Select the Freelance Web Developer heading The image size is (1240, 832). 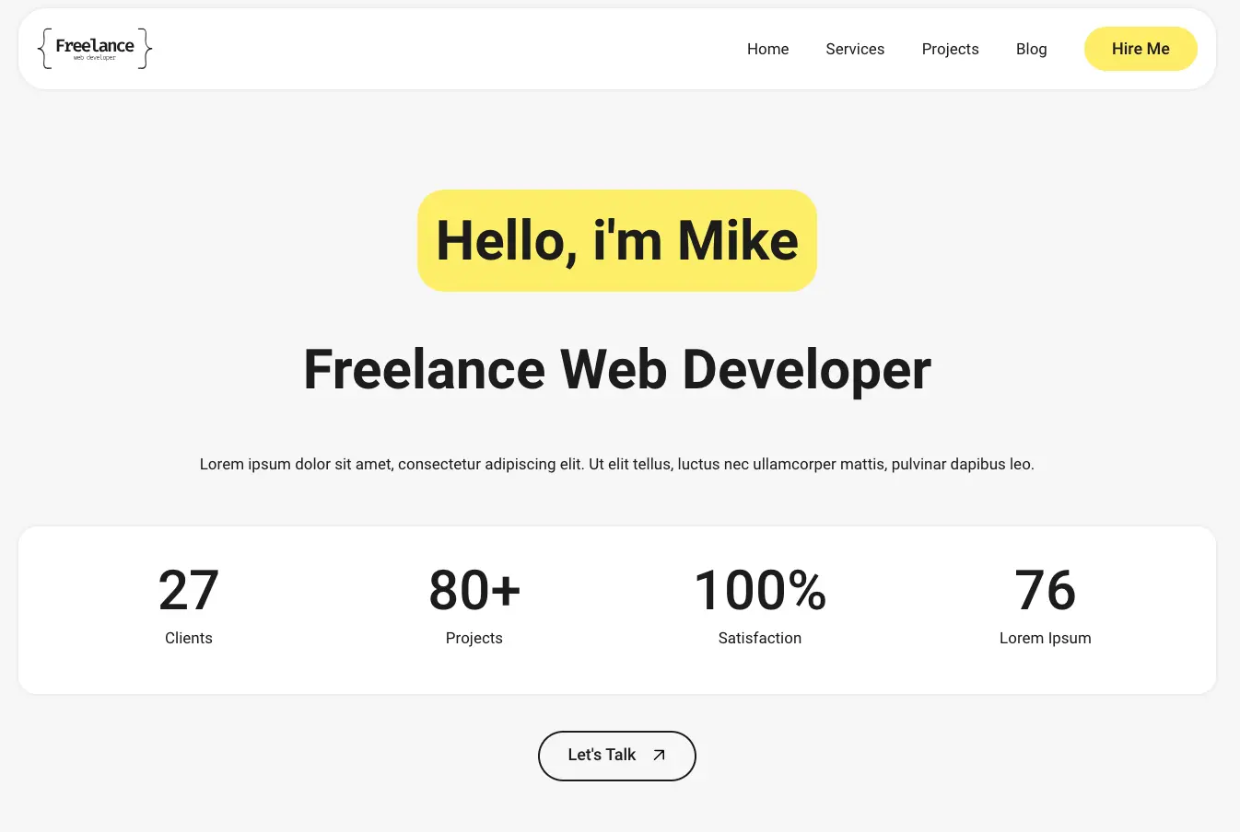[x=617, y=370]
